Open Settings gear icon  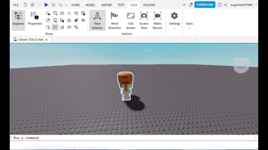click(174, 16)
